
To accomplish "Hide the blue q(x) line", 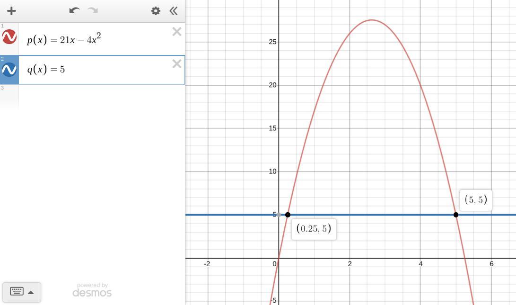I will [9, 70].
